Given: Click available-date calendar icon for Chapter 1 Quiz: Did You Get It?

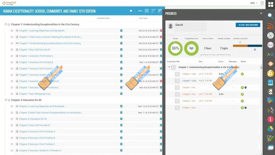Looking at the screenshot, I should [x=121, y=49].
